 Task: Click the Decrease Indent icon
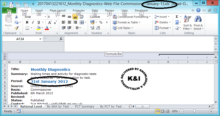(64, 28)
